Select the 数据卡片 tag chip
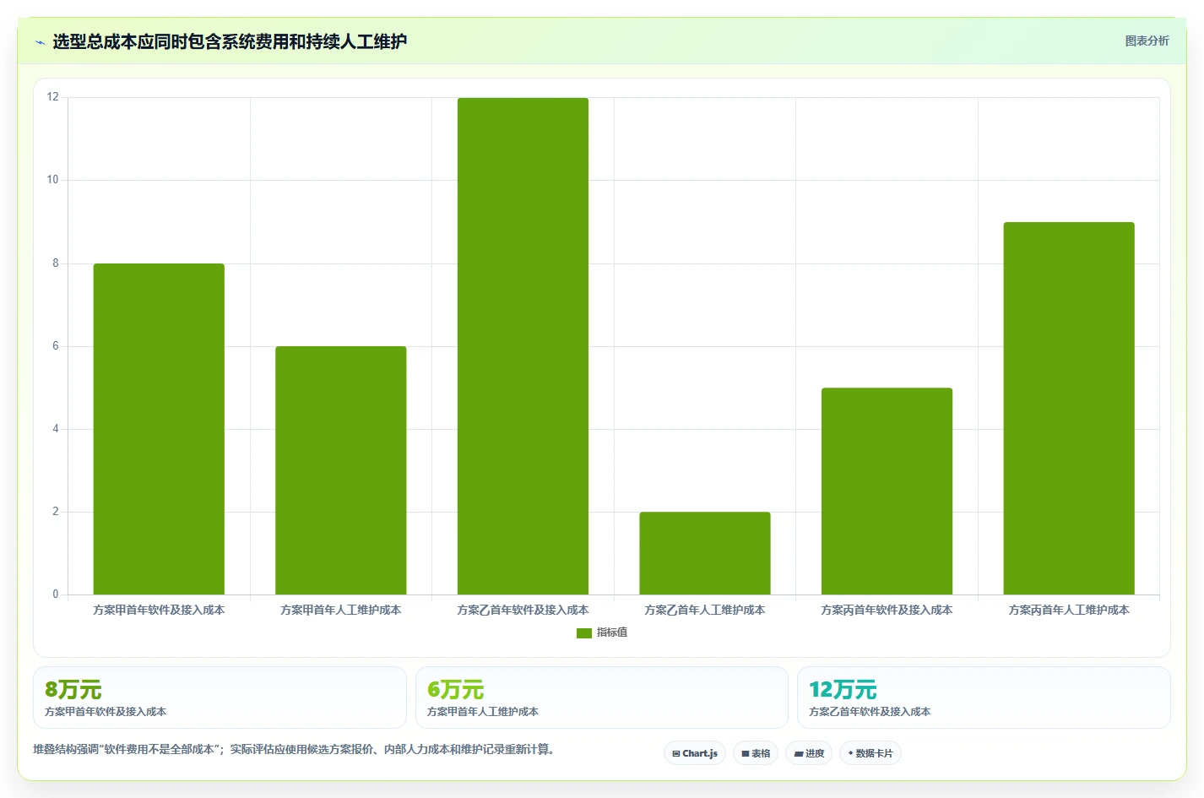 870,753
